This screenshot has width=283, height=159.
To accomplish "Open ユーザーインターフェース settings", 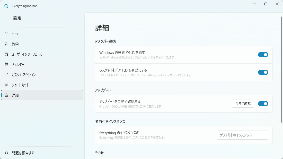I will 42,54.
